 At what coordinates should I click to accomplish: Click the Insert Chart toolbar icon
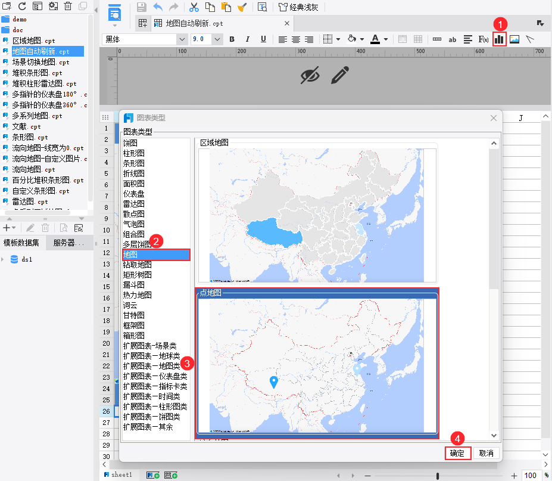tap(499, 39)
